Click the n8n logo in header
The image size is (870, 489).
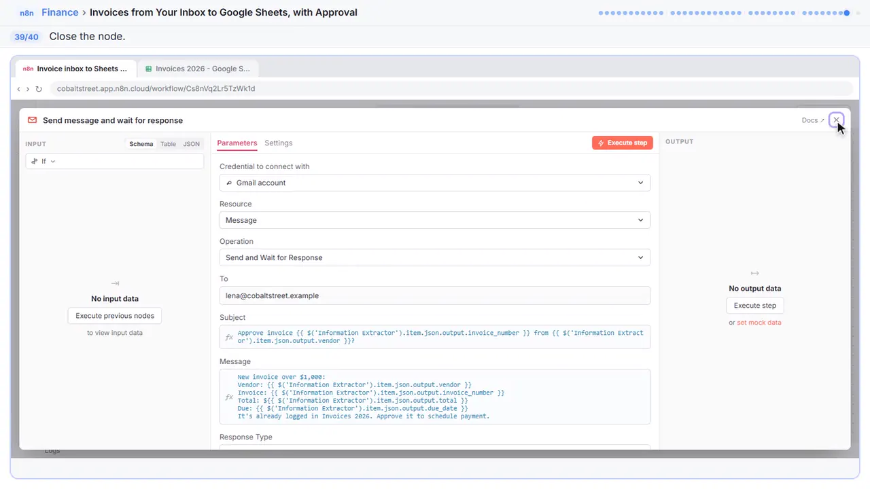point(28,12)
